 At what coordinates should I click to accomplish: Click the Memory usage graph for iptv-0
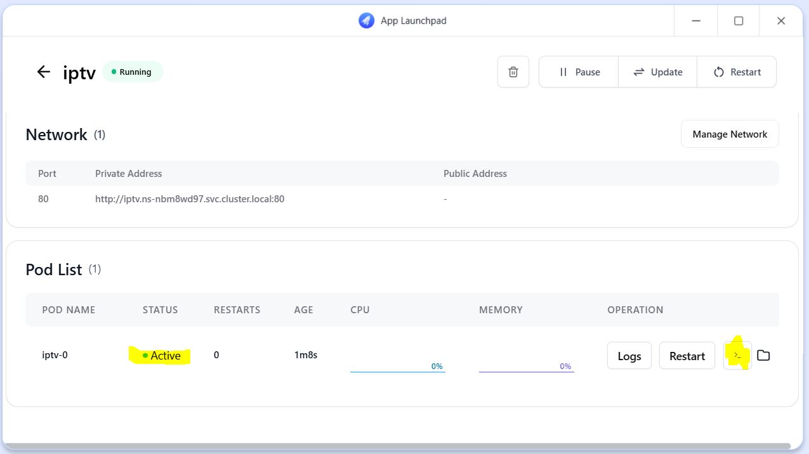tap(526, 366)
